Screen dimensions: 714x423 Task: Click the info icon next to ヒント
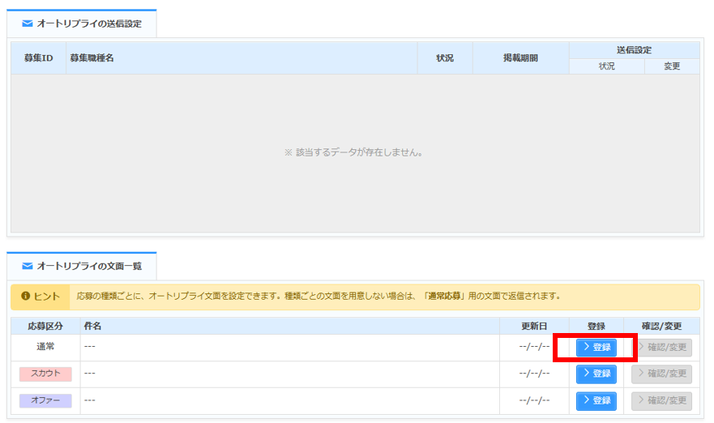25,296
